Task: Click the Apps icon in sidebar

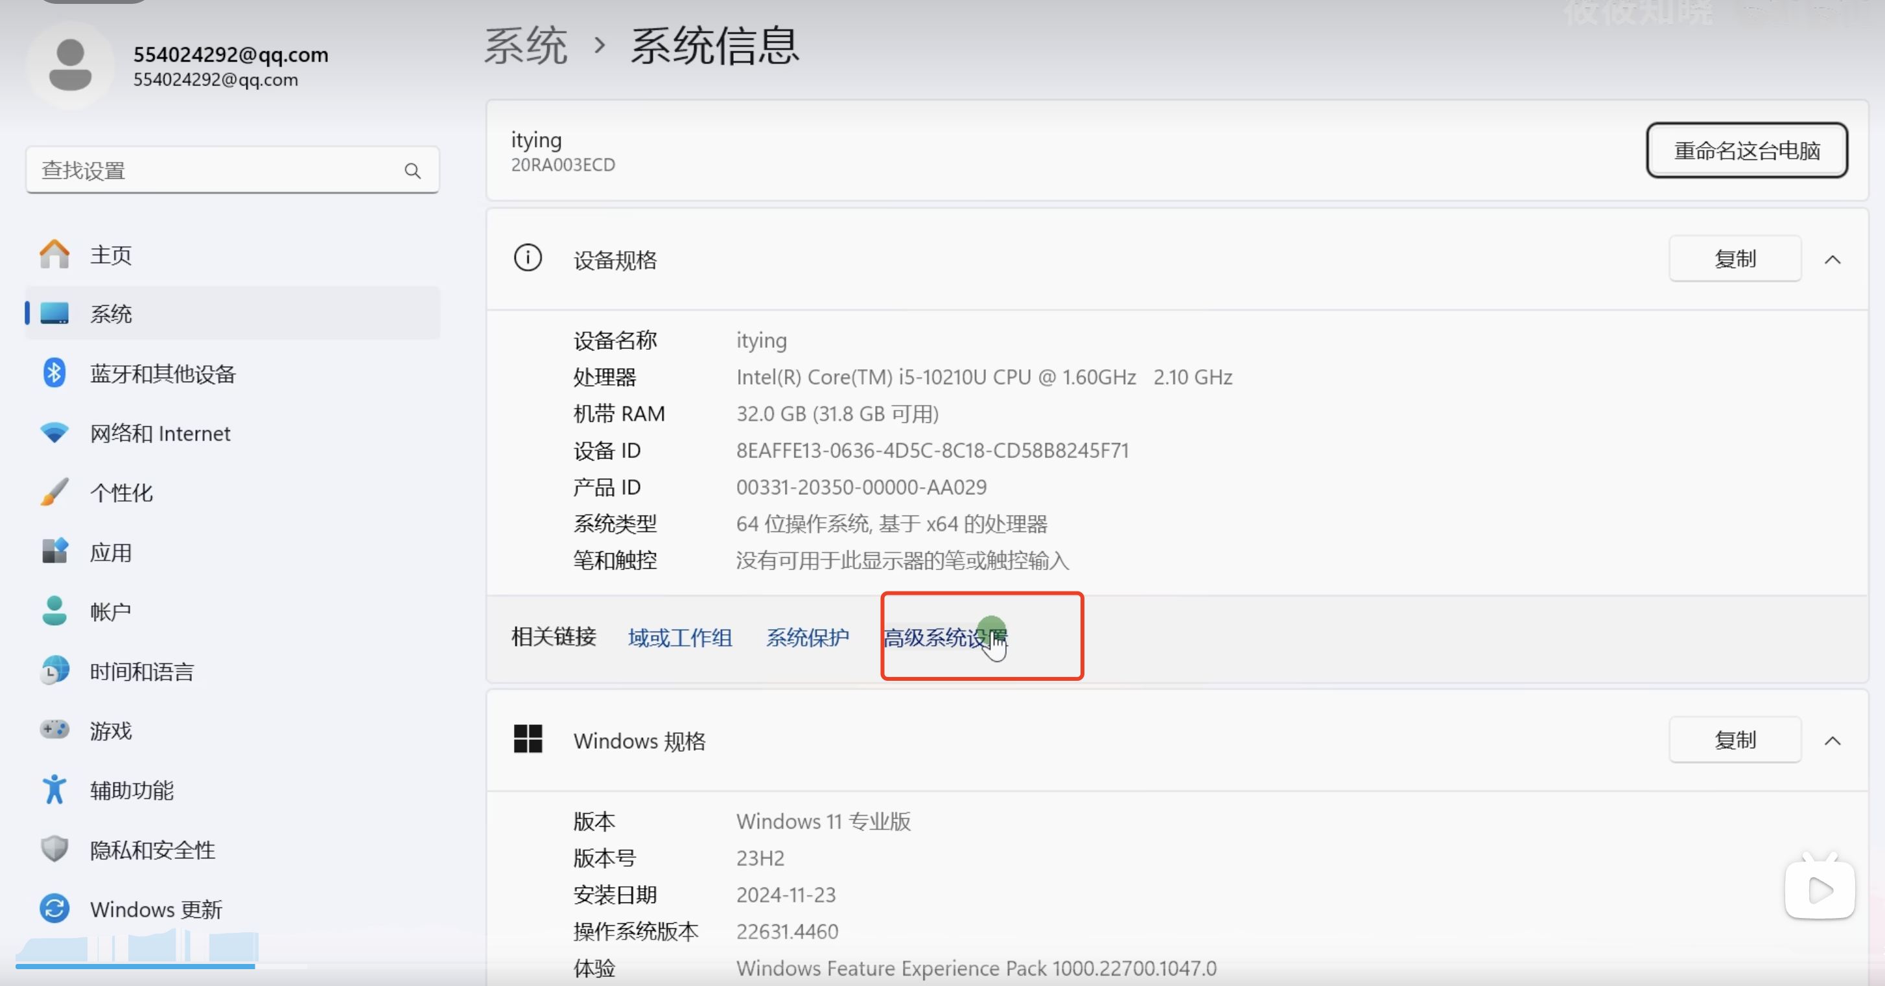Action: 54,551
